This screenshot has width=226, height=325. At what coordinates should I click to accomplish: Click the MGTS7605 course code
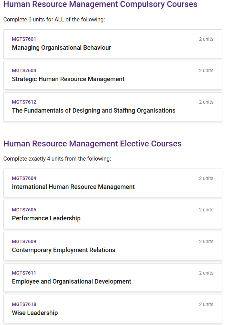tap(24, 210)
